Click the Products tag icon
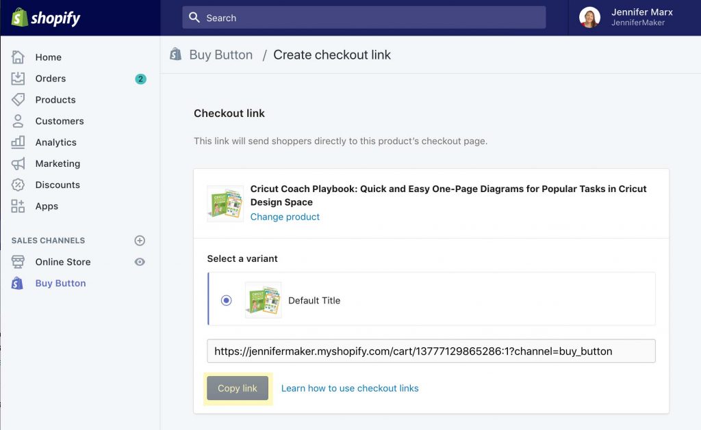 18,100
